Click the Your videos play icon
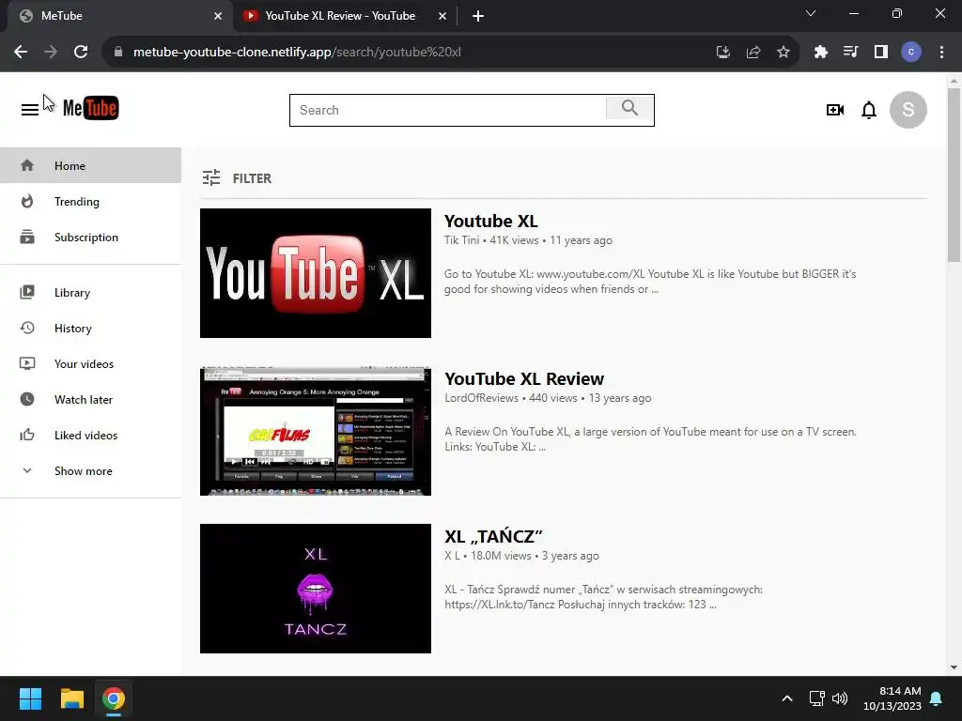 click(x=27, y=363)
